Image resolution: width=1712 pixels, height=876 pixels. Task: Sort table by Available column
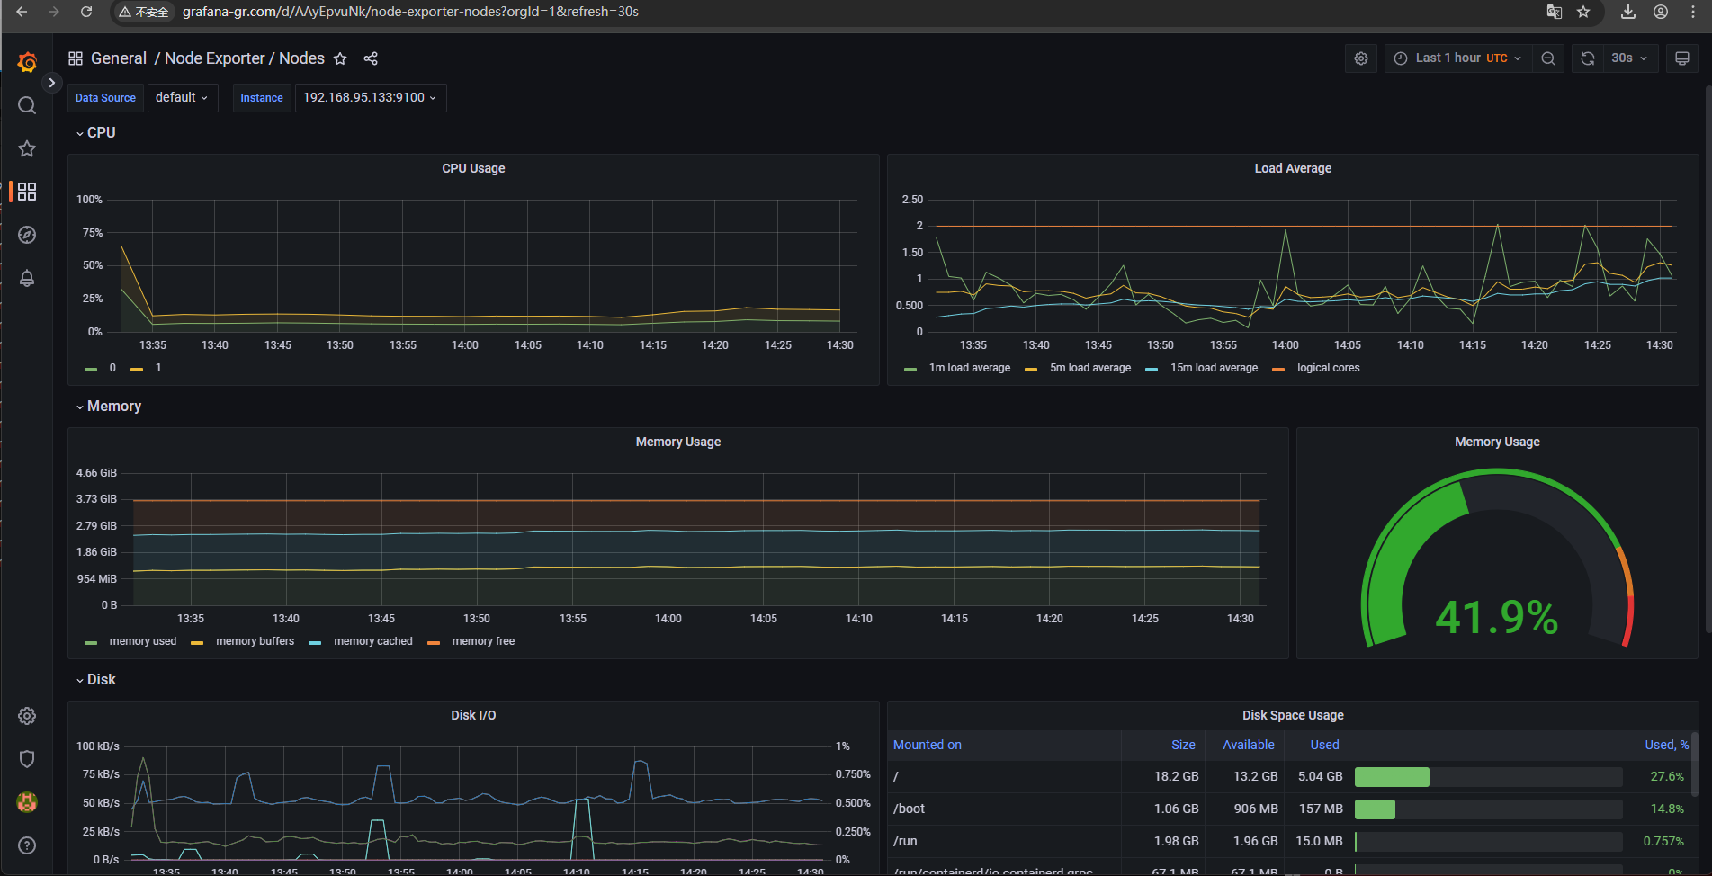pyautogui.click(x=1249, y=745)
